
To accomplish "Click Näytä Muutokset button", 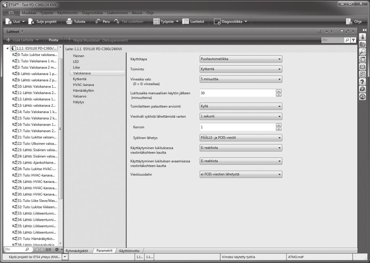I will point(86,40).
